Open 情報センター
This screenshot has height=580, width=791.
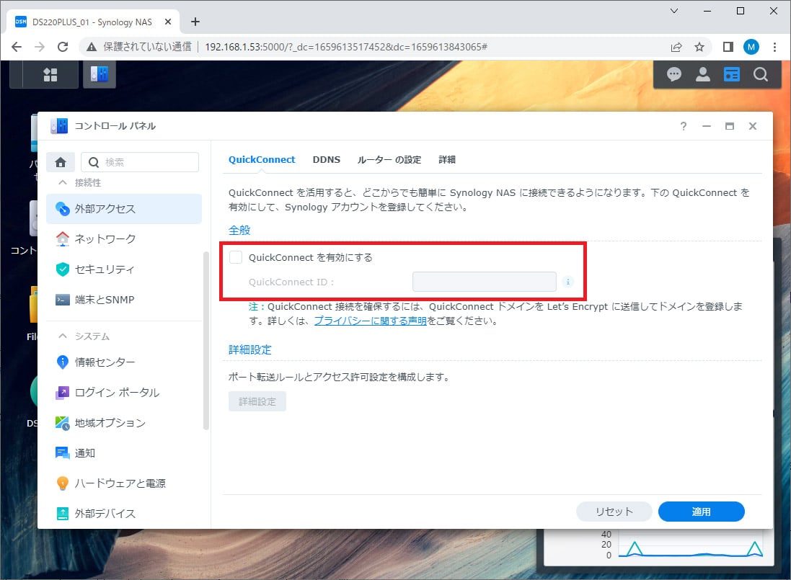[123, 362]
